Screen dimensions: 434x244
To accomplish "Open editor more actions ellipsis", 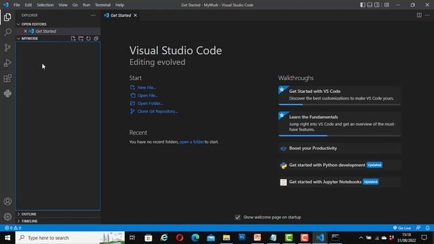I will [x=427, y=15].
